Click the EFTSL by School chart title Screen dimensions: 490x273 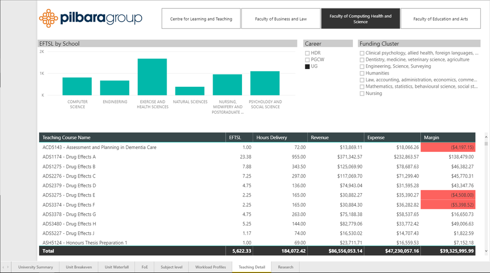[59, 44]
